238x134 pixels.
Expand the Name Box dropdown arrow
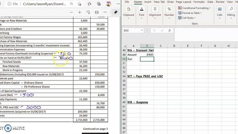142,31
